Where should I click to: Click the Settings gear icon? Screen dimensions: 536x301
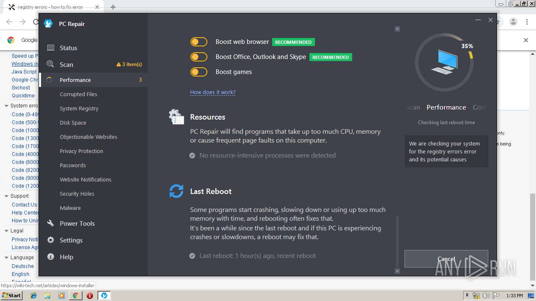pyautogui.click(x=51, y=240)
